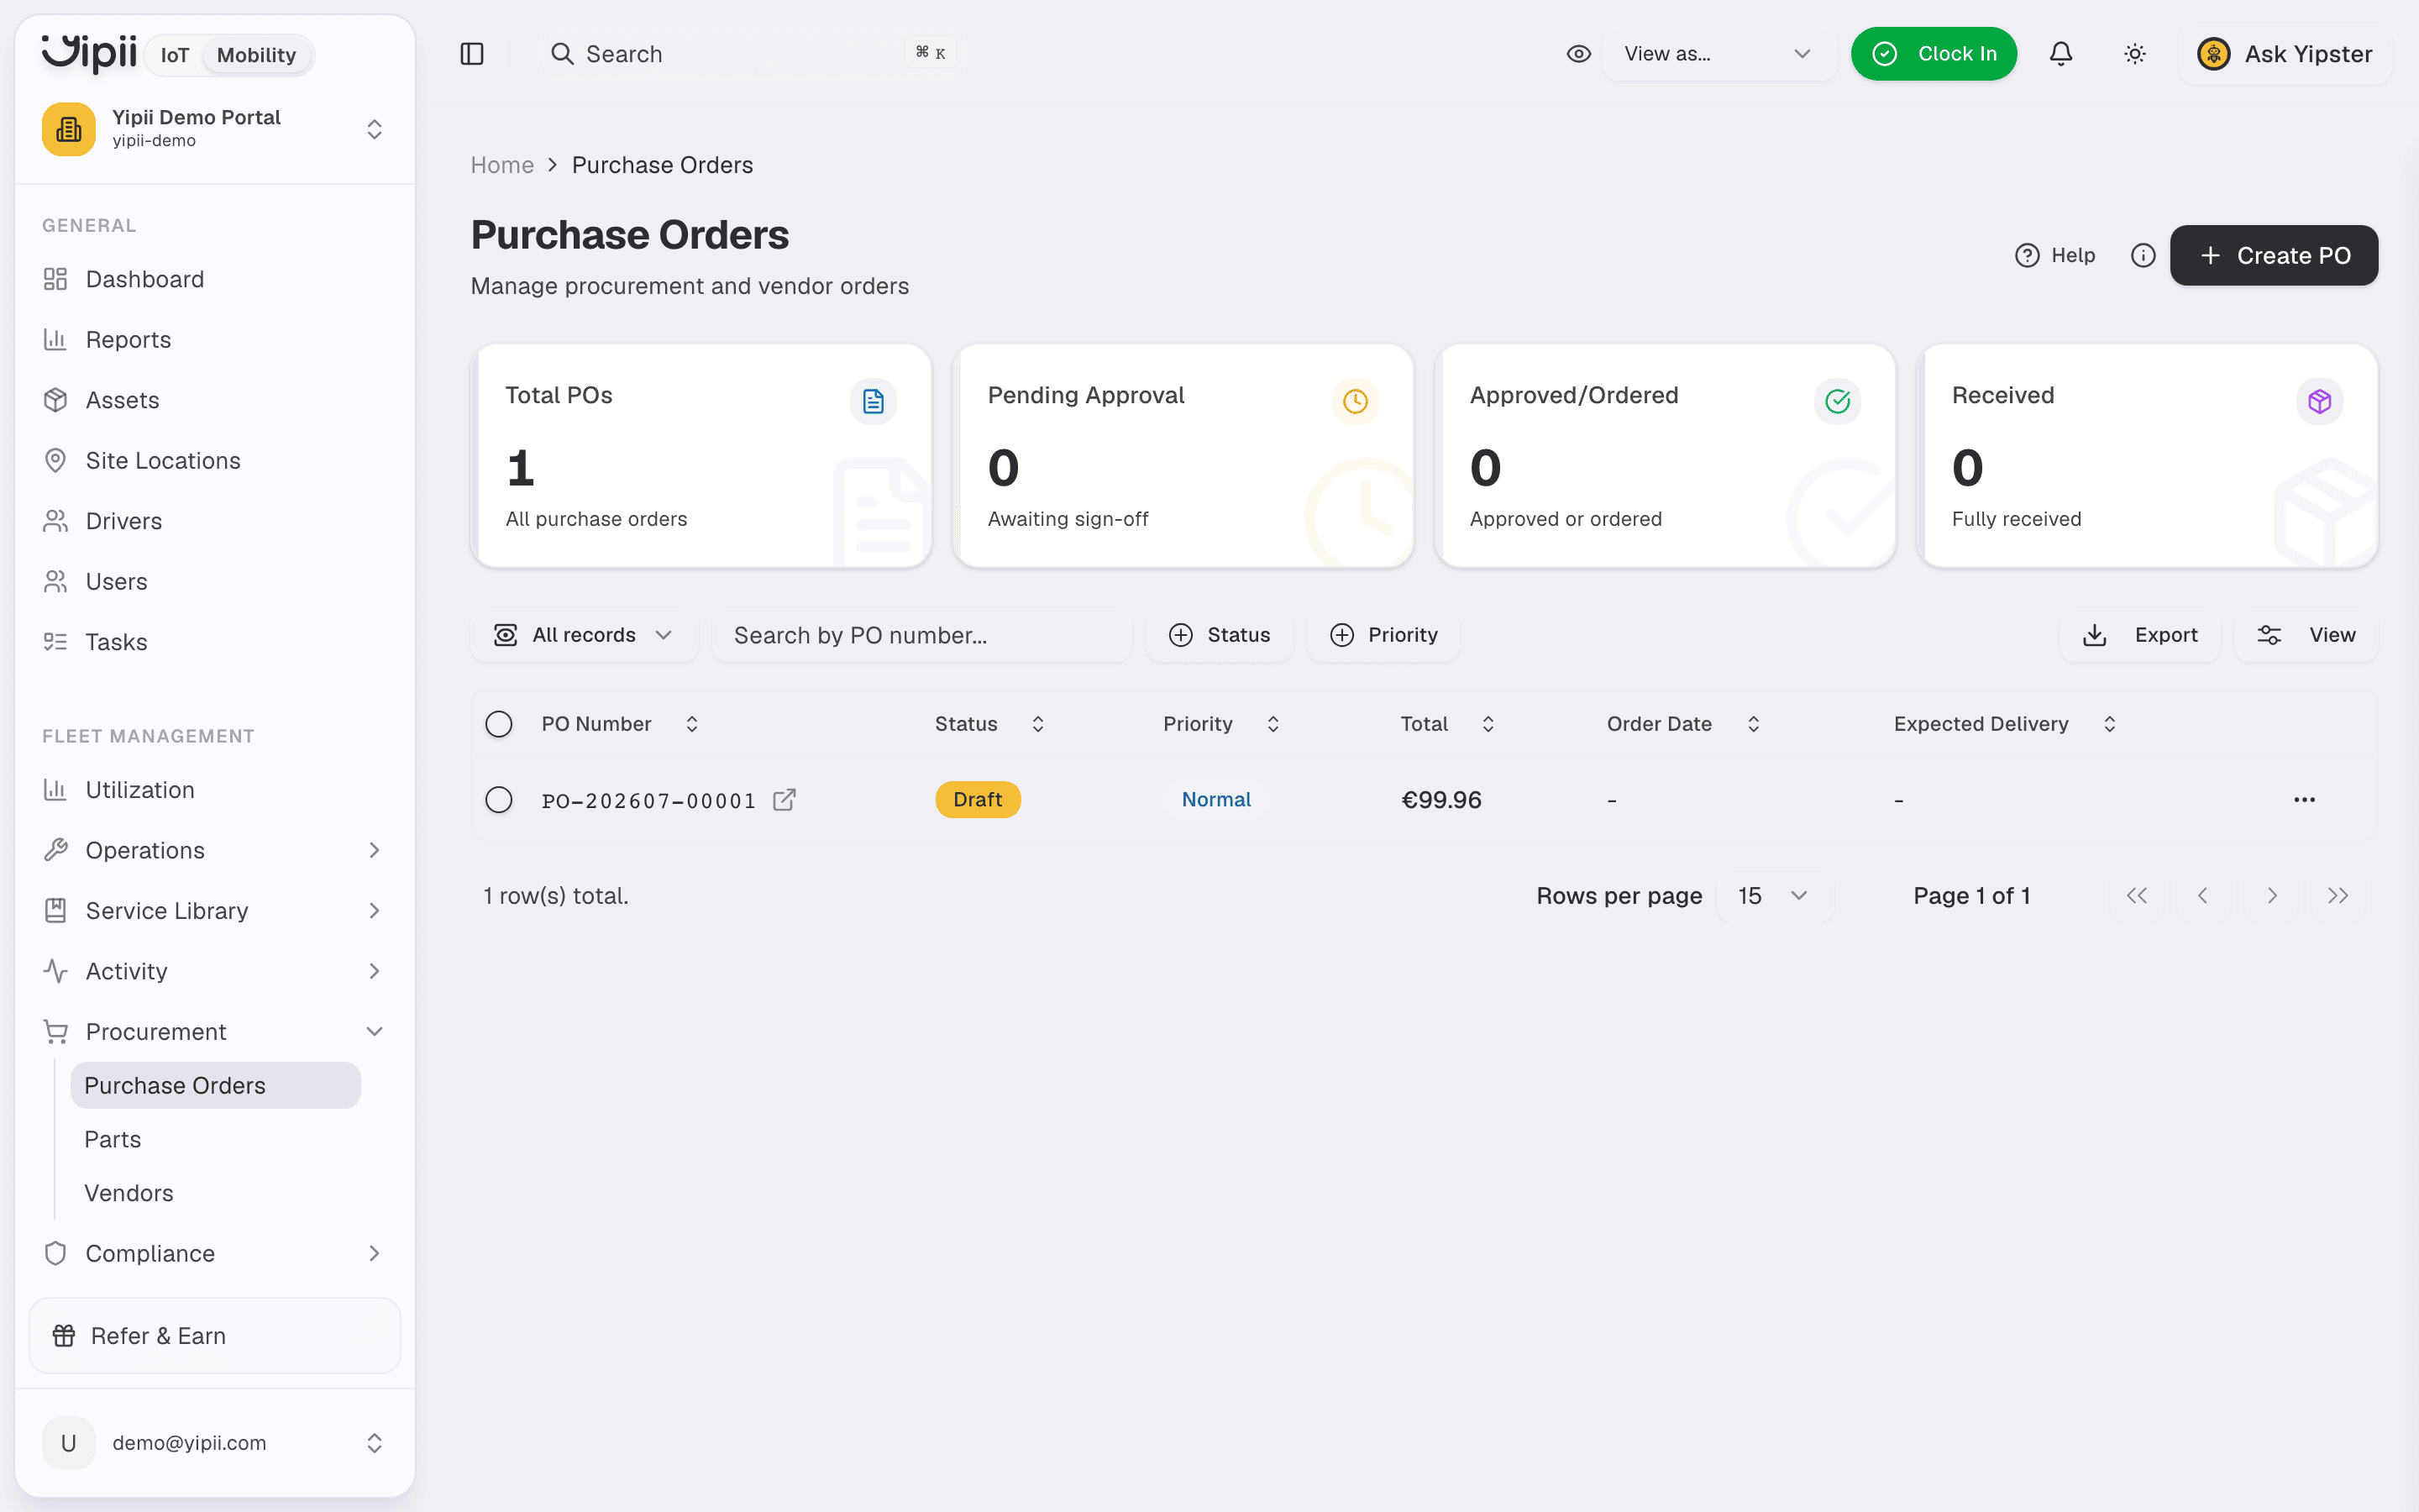Click the Received package icon
2419x1512 pixels.
[x=2319, y=401]
